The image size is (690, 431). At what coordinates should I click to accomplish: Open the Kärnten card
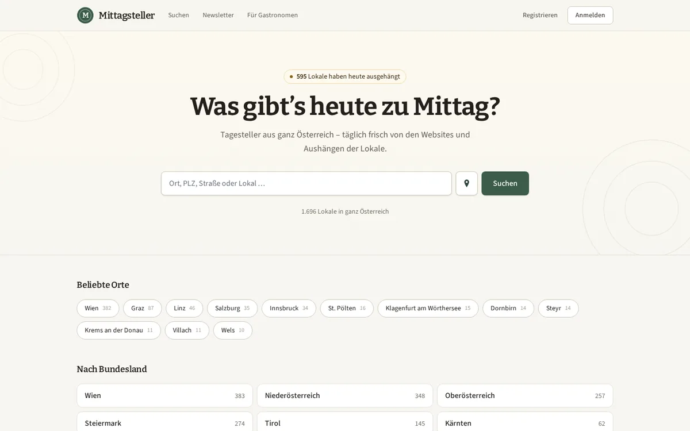pyautogui.click(x=525, y=422)
